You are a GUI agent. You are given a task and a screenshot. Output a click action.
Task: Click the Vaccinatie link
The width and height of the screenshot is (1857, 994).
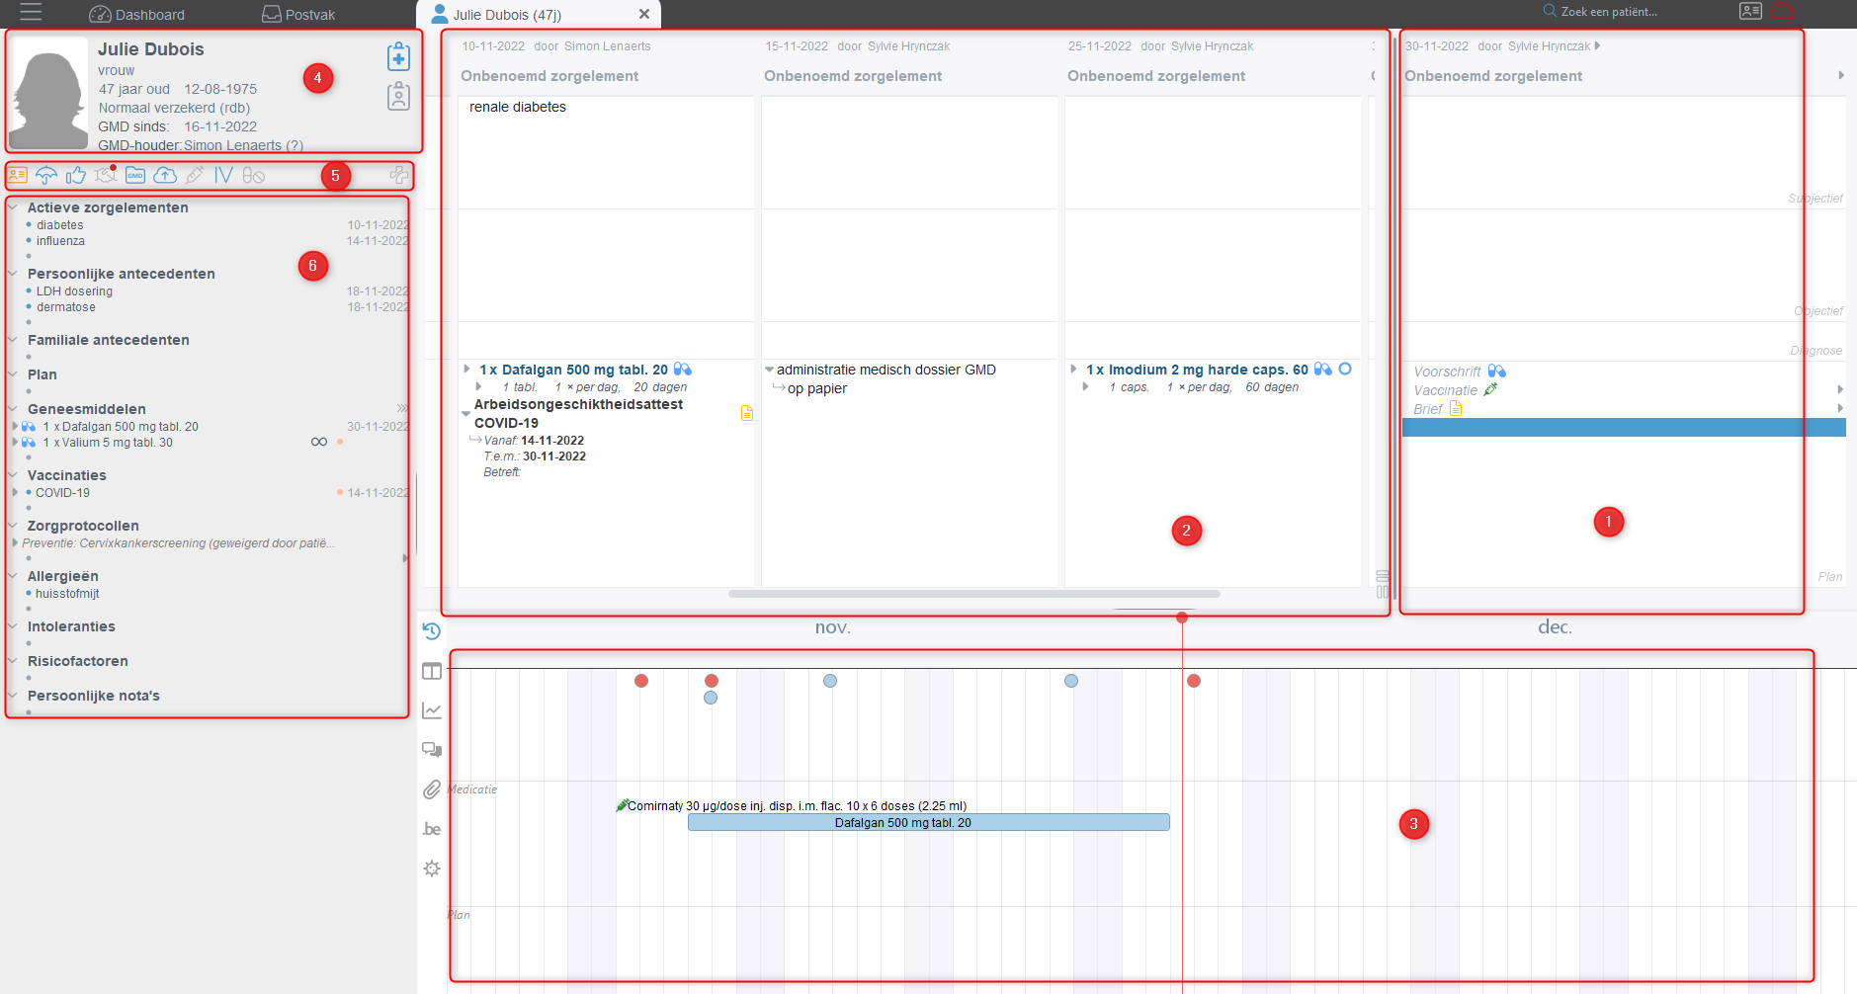[x=1445, y=390]
